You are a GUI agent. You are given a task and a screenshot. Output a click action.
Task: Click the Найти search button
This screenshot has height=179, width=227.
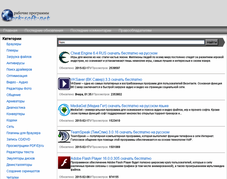(212, 42)
